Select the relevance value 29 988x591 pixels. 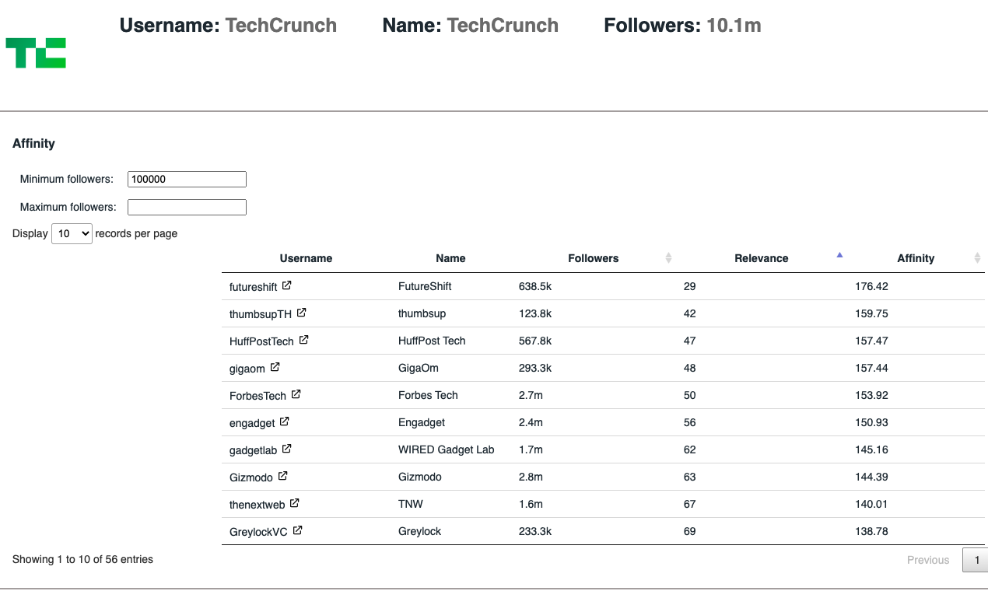coord(689,286)
